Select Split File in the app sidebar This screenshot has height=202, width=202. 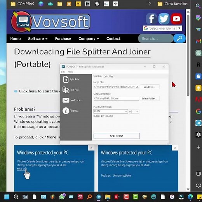pos(71,79)
